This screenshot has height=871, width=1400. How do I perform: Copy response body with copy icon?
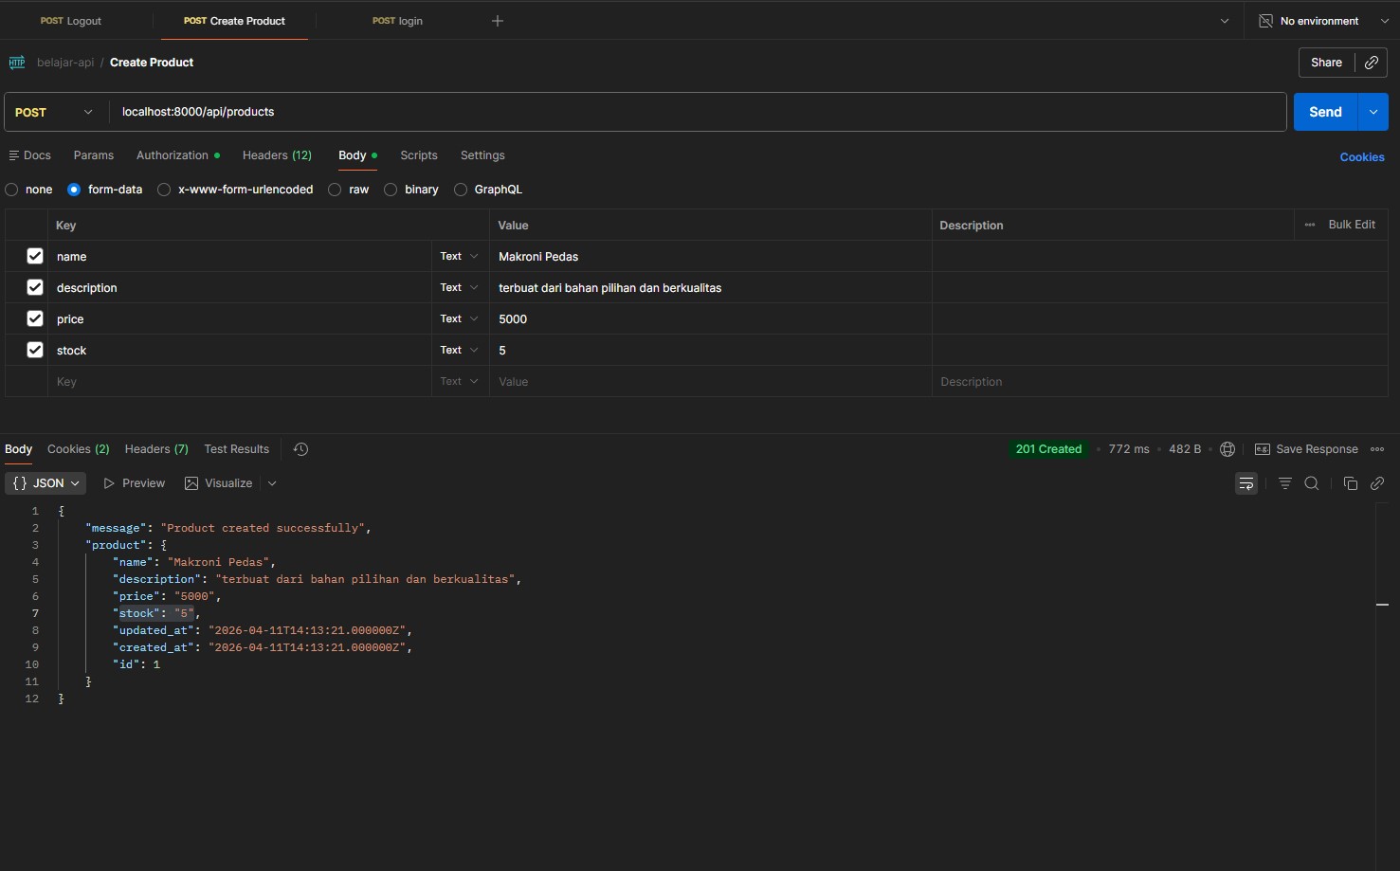tap(1351, 483)
